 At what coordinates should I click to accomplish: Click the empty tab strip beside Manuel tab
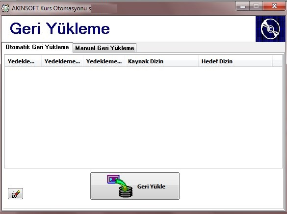click(210, 48)
